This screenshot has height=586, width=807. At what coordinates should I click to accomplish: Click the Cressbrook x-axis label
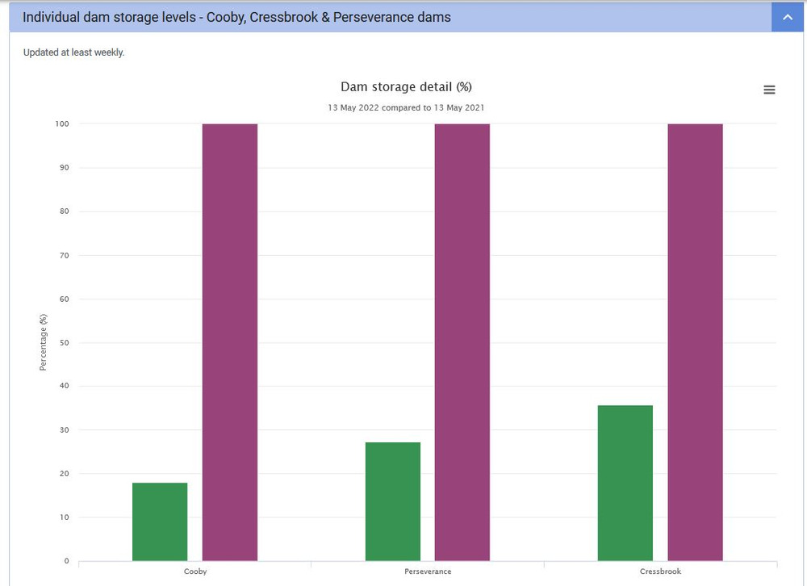tap(660, 571)
